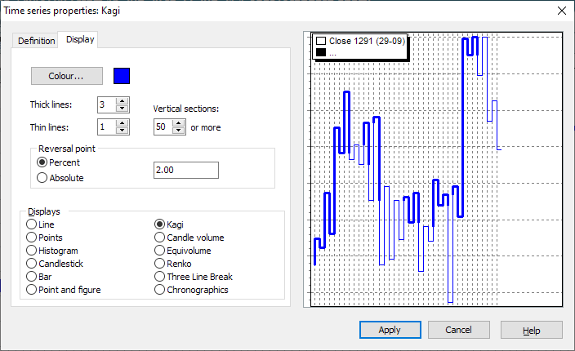This screenshot has height=351, width=575.
Task: Decrease Thin lines value with down arrow
Action: click(x=123, y=131)
